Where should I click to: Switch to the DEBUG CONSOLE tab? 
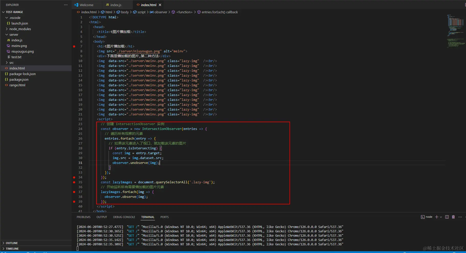click(124, 217)
